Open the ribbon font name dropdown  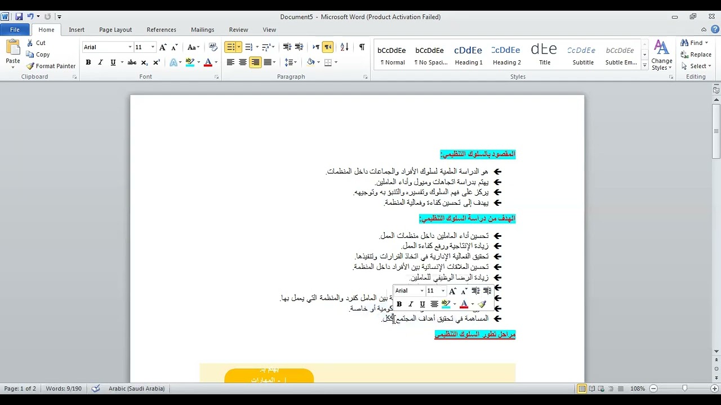(130, 47)
